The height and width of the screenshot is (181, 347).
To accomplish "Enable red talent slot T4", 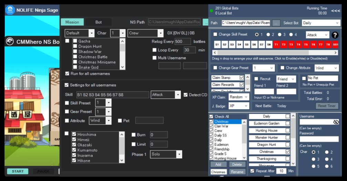I will [298, 44].
